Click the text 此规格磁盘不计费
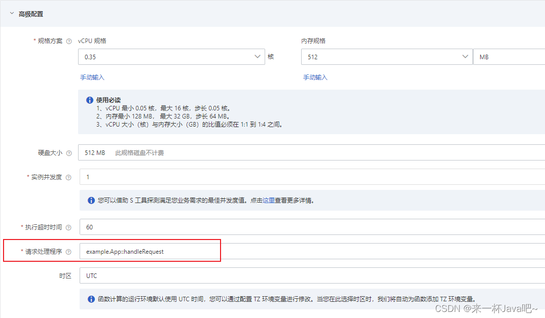The image size is (545, 318). [x=139, y=153]
